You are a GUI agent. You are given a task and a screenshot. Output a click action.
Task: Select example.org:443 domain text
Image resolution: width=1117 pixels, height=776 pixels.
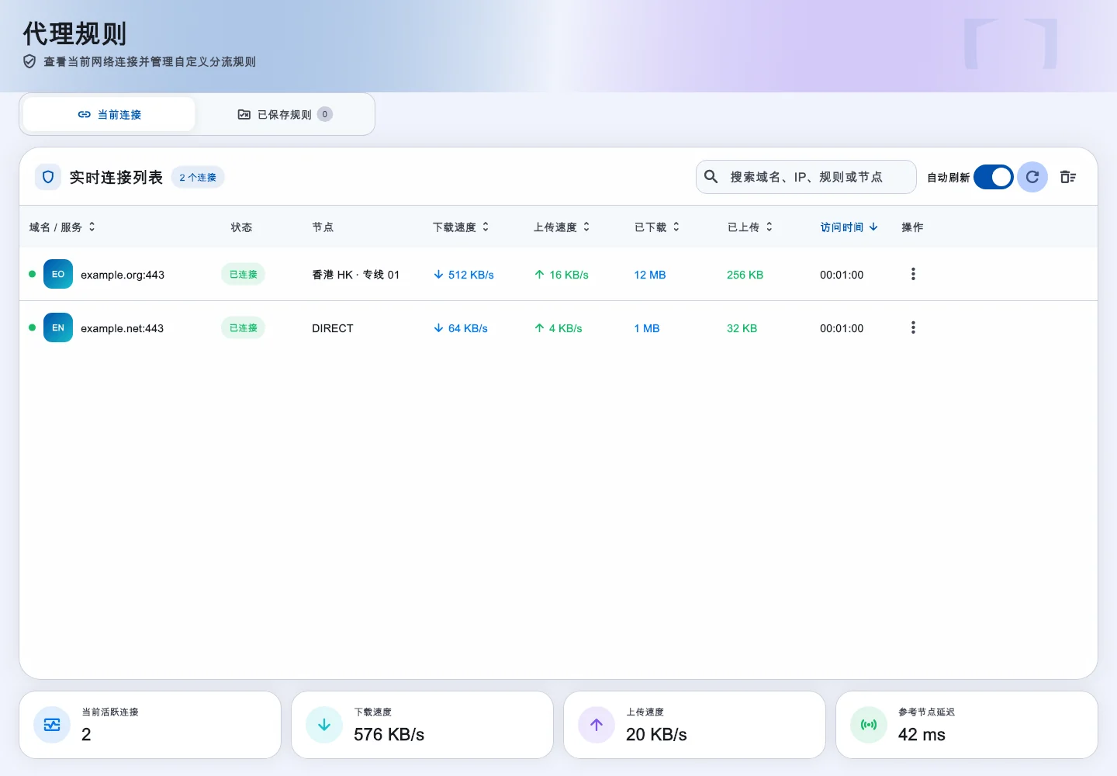[123, 275]
